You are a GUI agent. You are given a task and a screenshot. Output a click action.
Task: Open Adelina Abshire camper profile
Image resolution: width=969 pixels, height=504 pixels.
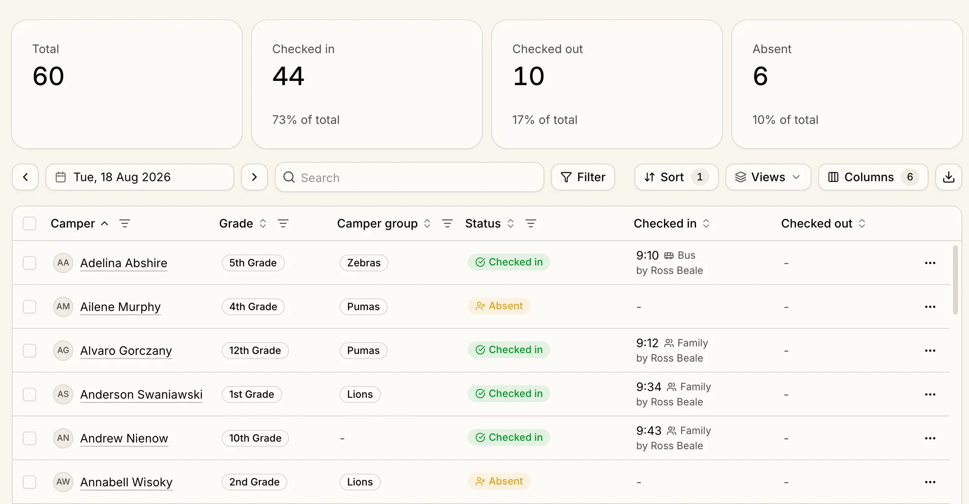click(124, 263)
